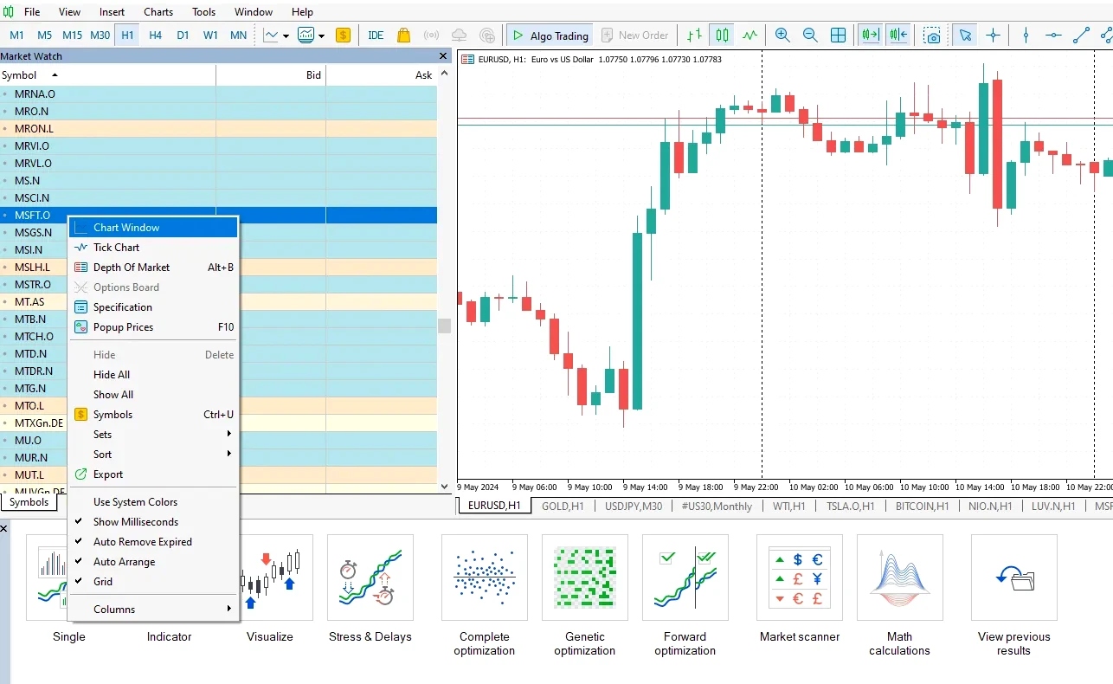Image resolution: width=1113 pixels, height=684 pixels.
Task: Zoom out on the chart
Action: (810, 35)
